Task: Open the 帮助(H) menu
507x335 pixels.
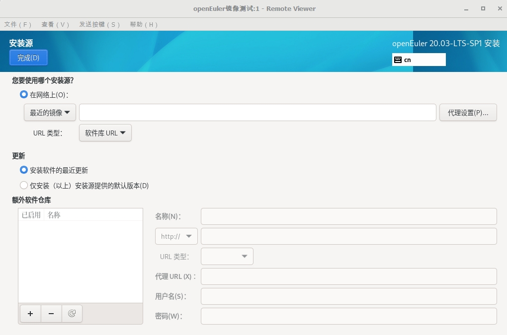Action: tap(143, 24)
